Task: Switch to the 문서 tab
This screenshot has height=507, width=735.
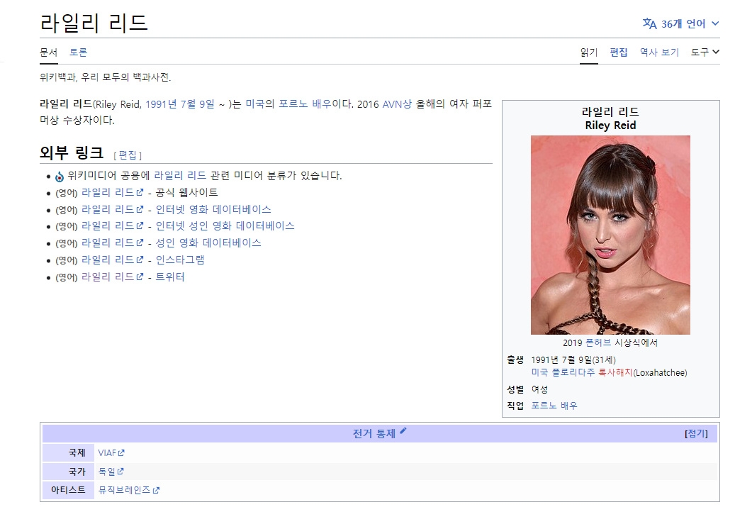Action: click(48, 52)
